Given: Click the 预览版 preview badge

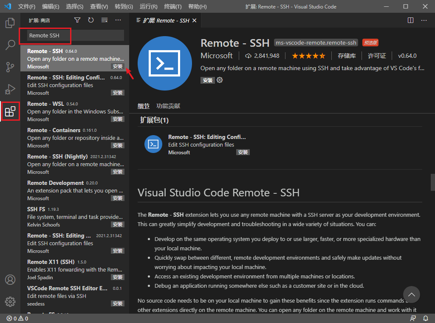Looking at the screenshot, I should pos(370,43).
